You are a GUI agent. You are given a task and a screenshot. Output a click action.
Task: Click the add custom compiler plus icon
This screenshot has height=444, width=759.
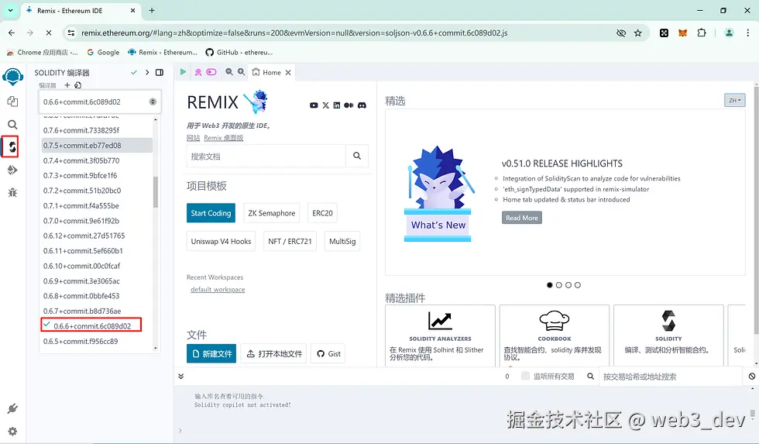[x=67, y=85]
